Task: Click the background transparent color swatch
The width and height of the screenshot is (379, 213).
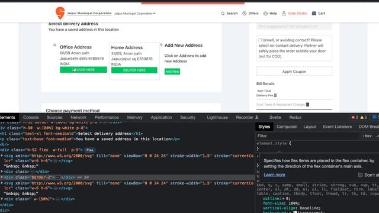Action: (x=295, y=212)
